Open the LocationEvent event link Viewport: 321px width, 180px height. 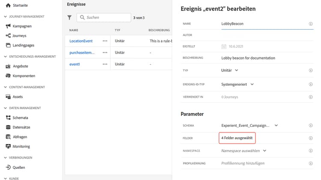pos(81,41)
